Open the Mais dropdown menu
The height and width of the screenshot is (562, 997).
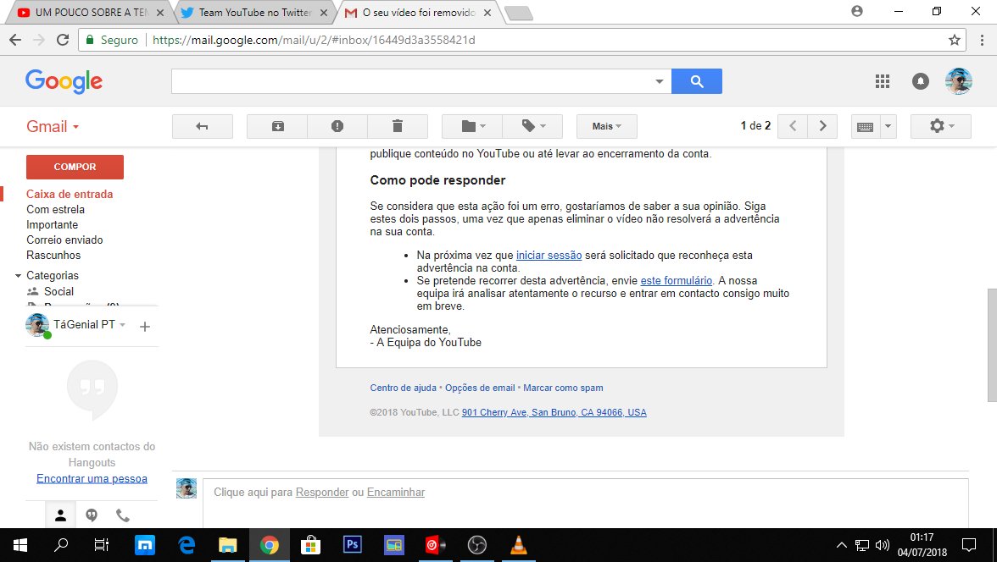click(607, 126)
